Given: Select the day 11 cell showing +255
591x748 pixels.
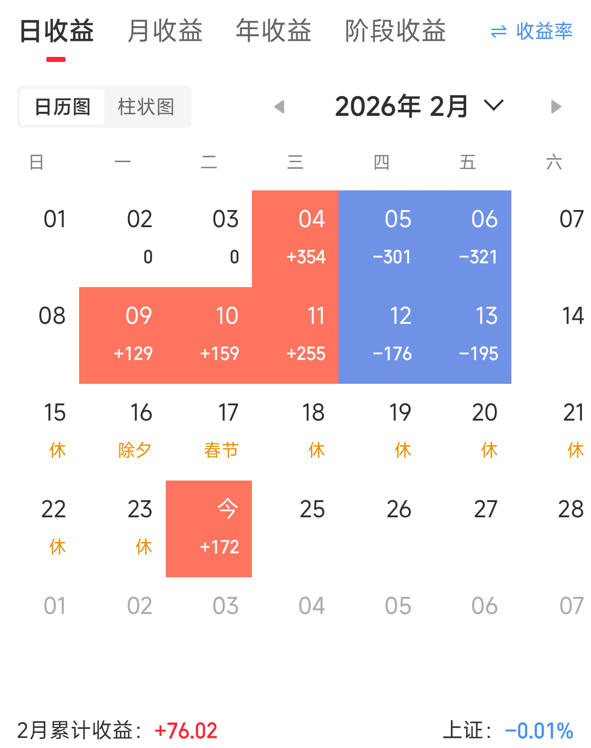Looking at the screenshot, I should tap(295, 335).
